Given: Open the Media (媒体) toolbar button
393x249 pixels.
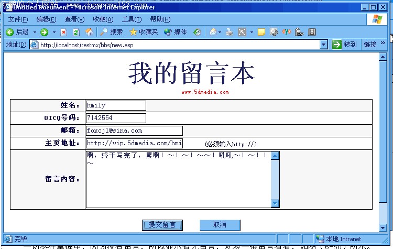Looking at the screenshot, I should click(175, 32).
